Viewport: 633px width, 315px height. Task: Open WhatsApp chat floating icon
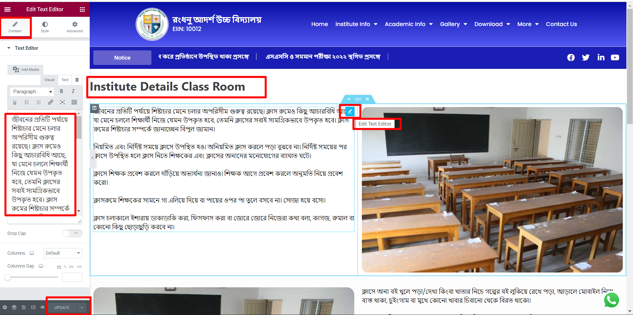tap(612, 300)
